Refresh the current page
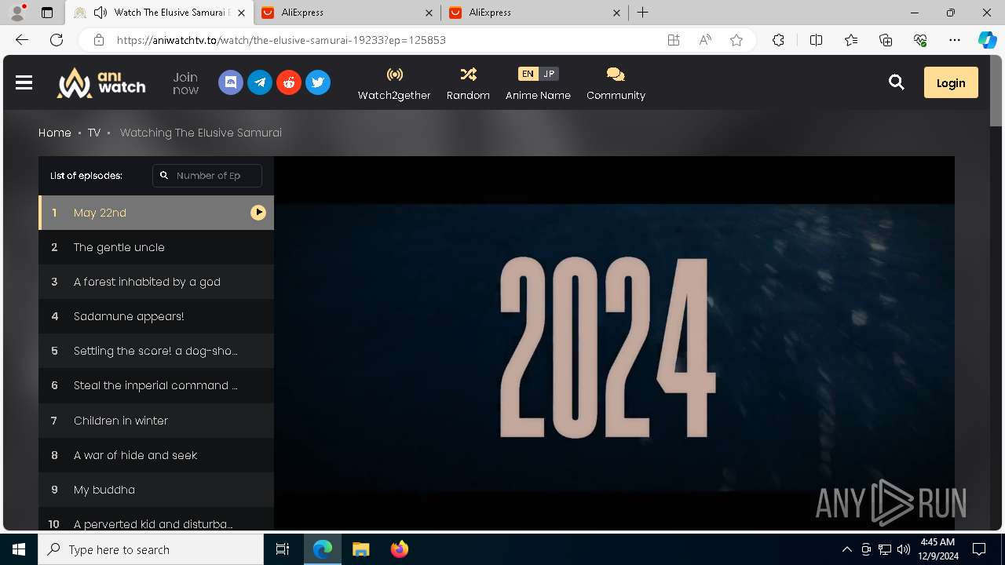Image resolution: width=1005 pixels, height=565 pixels. pyautogui.click(x=57, y=40)
